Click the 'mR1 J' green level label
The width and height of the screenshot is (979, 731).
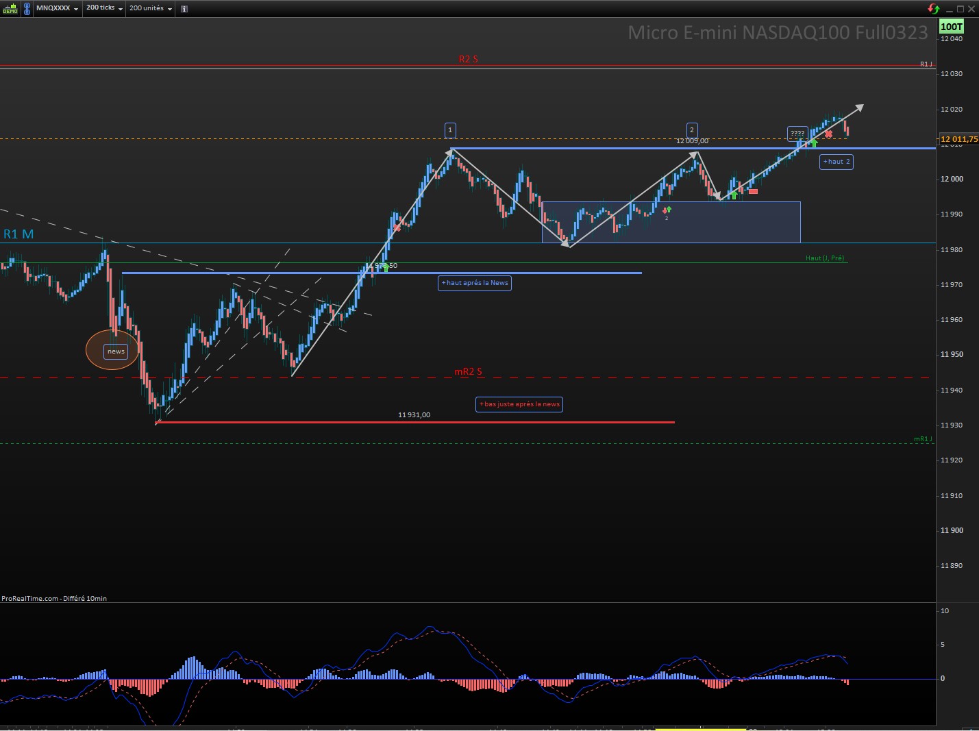coord(923,439)
